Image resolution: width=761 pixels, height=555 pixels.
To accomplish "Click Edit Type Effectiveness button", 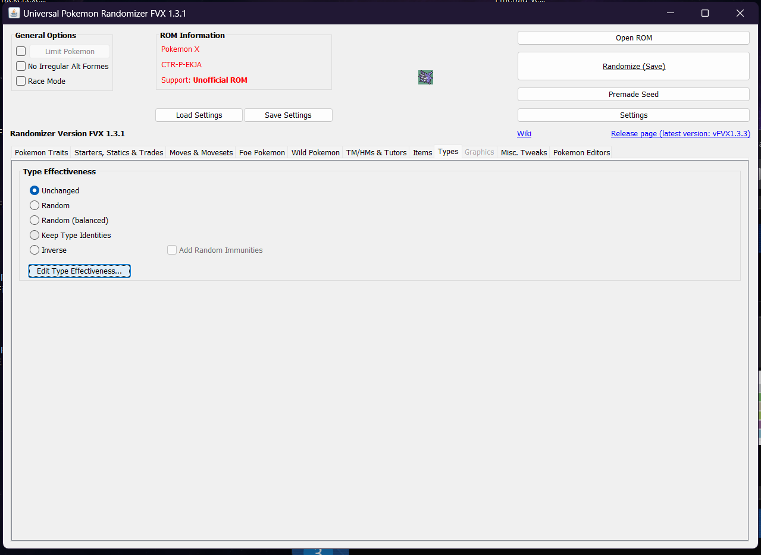I will 79,271.
